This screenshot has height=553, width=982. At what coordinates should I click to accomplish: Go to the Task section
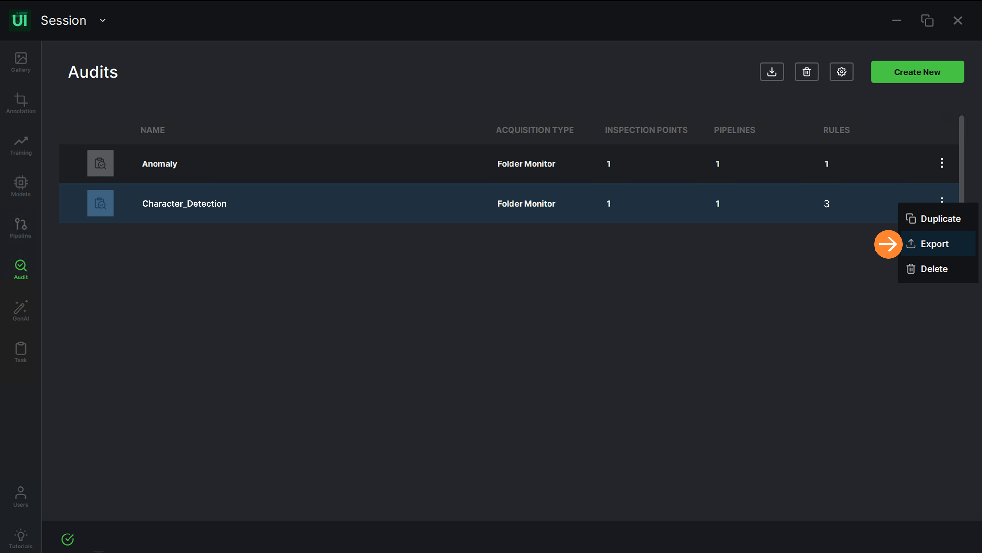pyautogui.click(x=20, y=353)
